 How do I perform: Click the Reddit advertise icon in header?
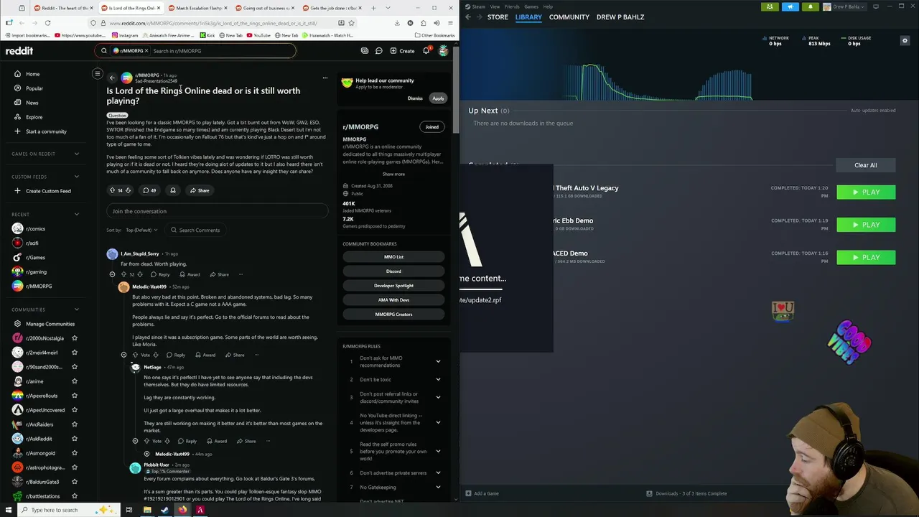click(x=365, y=51)
